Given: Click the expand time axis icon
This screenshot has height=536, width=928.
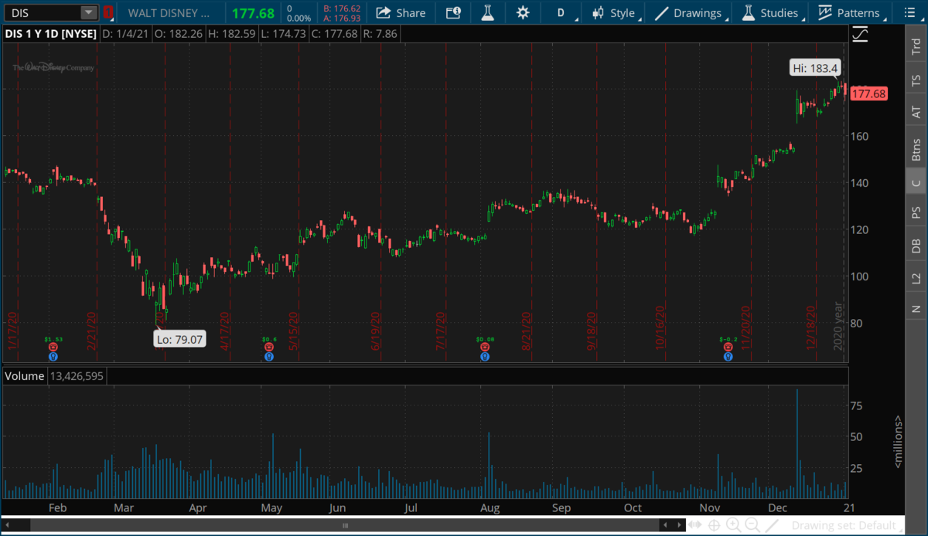Looking at the screenshot, I should [x=695, y=525].
